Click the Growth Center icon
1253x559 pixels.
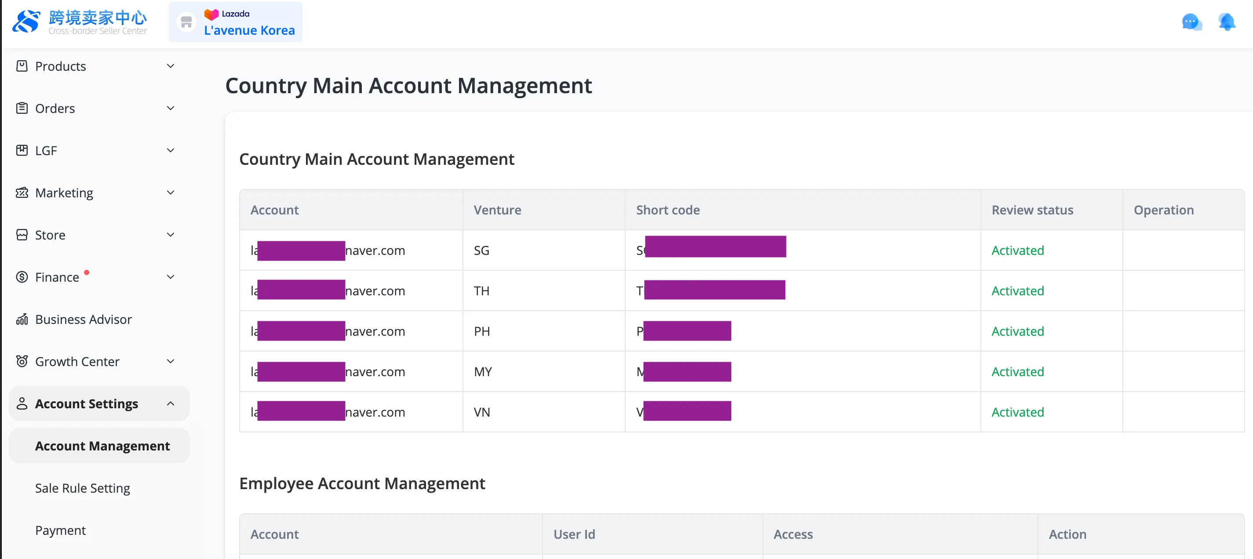pyautogui.click(x=22, y=362)
